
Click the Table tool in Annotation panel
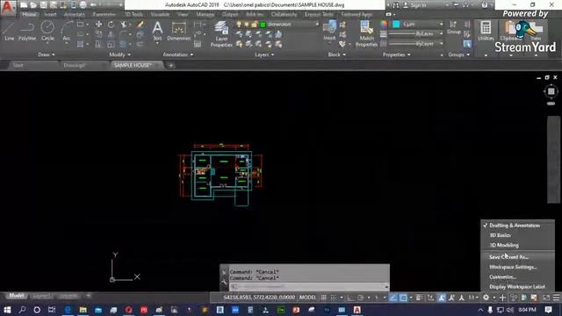point(198,45)
